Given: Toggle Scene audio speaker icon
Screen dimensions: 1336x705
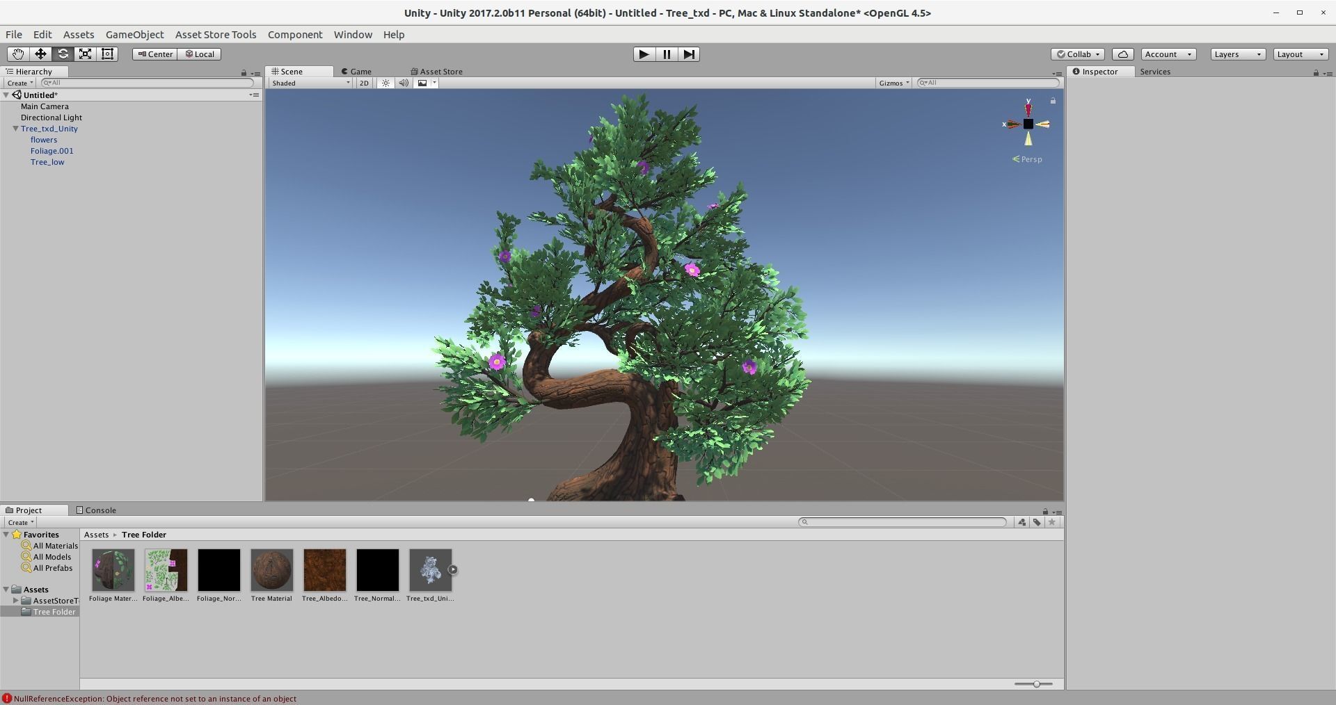Looking at the screenshot, I should click(x=404, y=83).
